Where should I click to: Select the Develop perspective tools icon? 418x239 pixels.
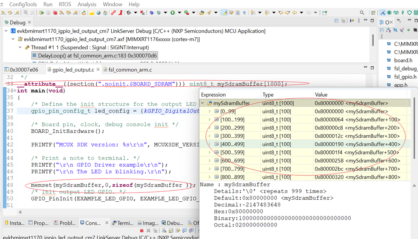pos(382,13)
